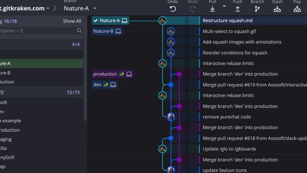The height and width of the screenshot is (173, 307).
Task: Click avatar node for 'Reorder conditions for squash'
Action: 171,52
